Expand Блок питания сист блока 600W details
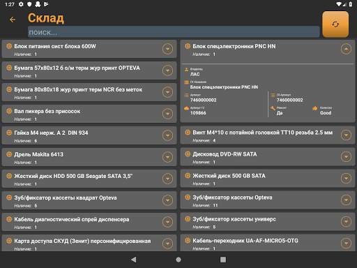Screen dimensions: 357x268 [167, 49]
